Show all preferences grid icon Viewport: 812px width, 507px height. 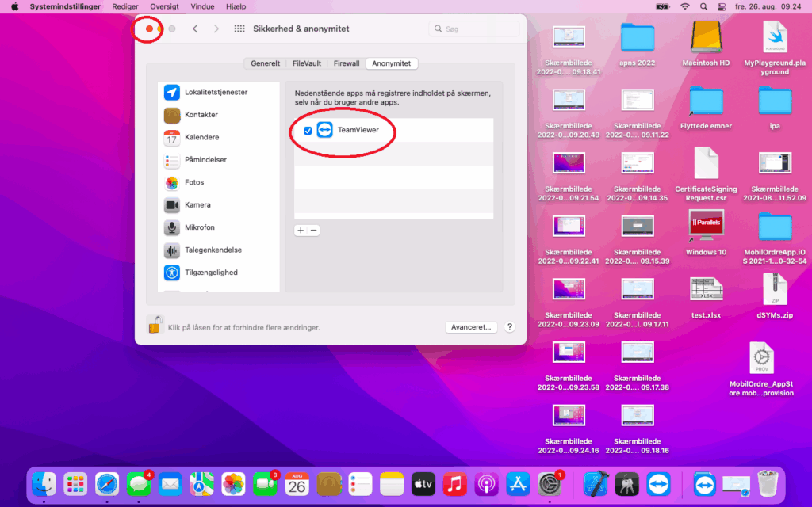click(239, 29)
